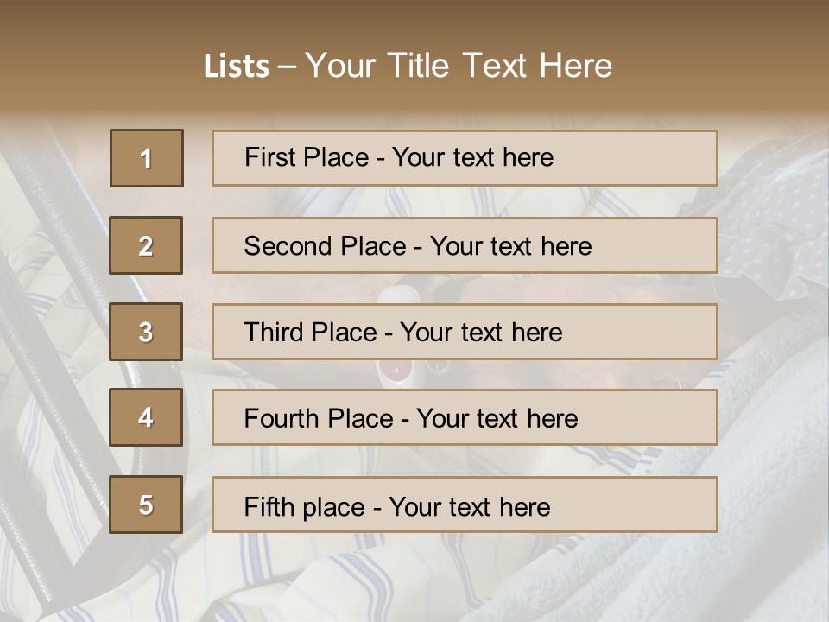Click the word 'First' in list

coord(271,157)
